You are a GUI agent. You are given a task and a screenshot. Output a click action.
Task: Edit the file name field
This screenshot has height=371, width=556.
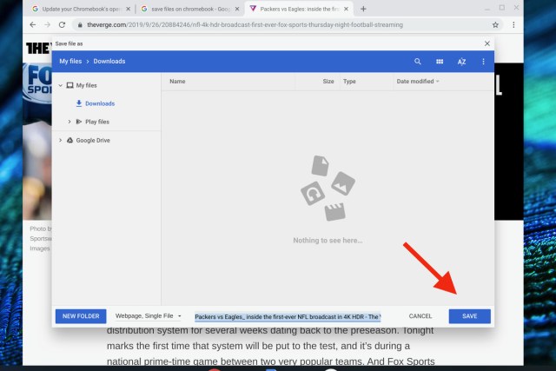pyautogui.click(x=288, y=317)
